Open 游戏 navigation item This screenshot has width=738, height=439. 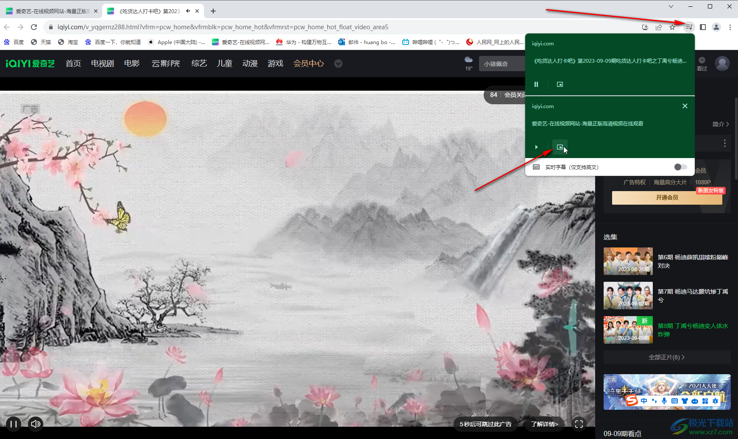pyautogui.click(x=276, y=64)
